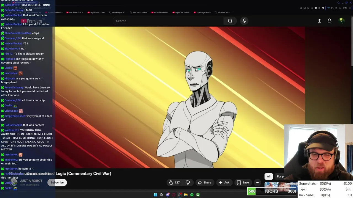The width and height of the screenshot is (353, 198).
Task: Click the KICKS goal progress bar
Action: point(272,191)
